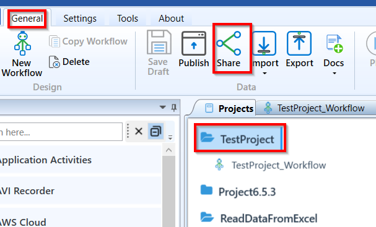Publish the workflow

pyautogui.click(x=194, y=49)
